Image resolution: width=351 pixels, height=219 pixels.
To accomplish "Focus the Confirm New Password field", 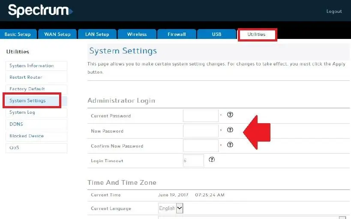I will click(201, 145).
